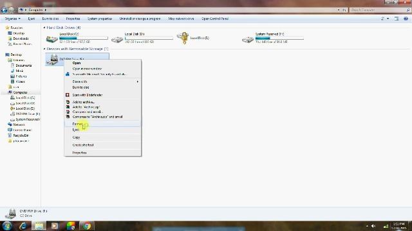This screenshot has height=231, width=412.
Task: Click Local Disk (D:) usage bar
Action: point(149,38)
